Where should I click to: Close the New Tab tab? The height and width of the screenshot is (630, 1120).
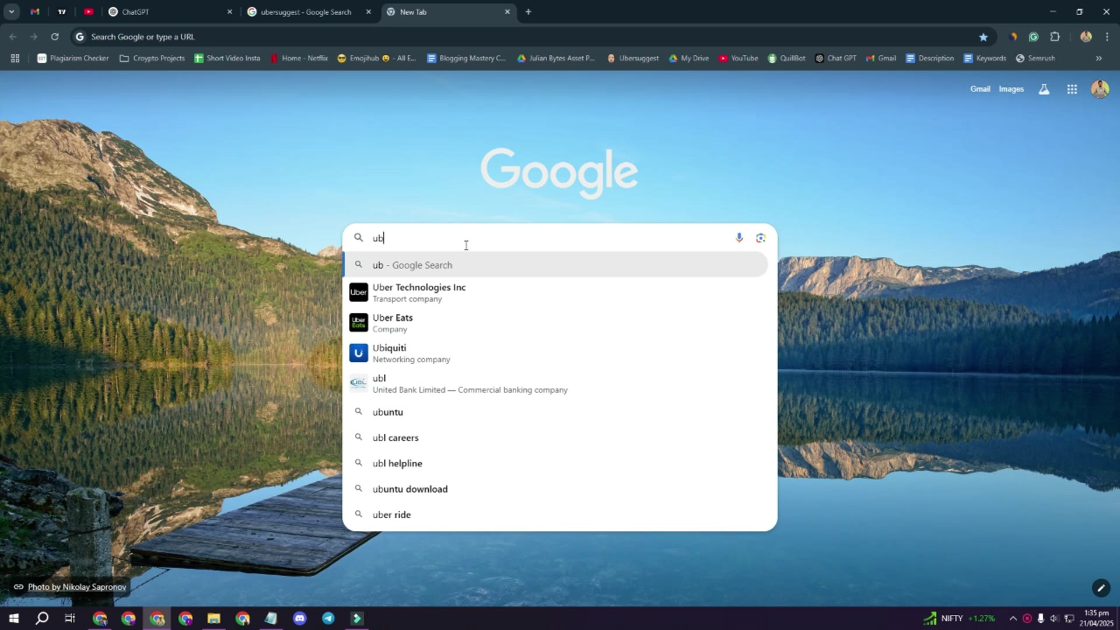508,12
